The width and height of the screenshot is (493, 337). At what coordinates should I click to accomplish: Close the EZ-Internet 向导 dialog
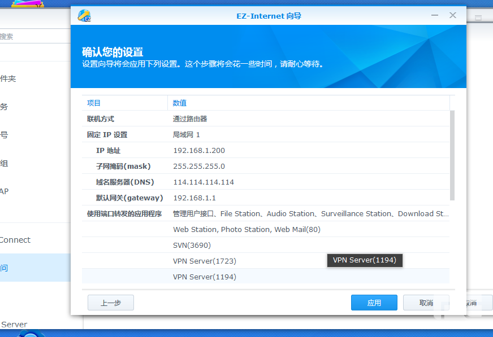pos(453,15)
